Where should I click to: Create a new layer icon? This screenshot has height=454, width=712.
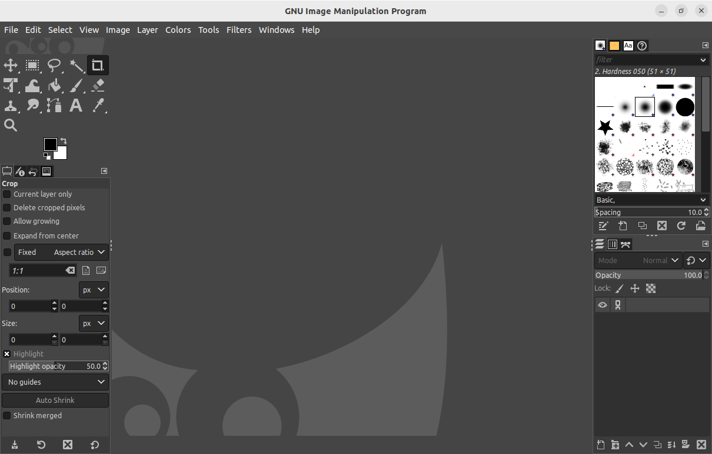coord(600,445)
